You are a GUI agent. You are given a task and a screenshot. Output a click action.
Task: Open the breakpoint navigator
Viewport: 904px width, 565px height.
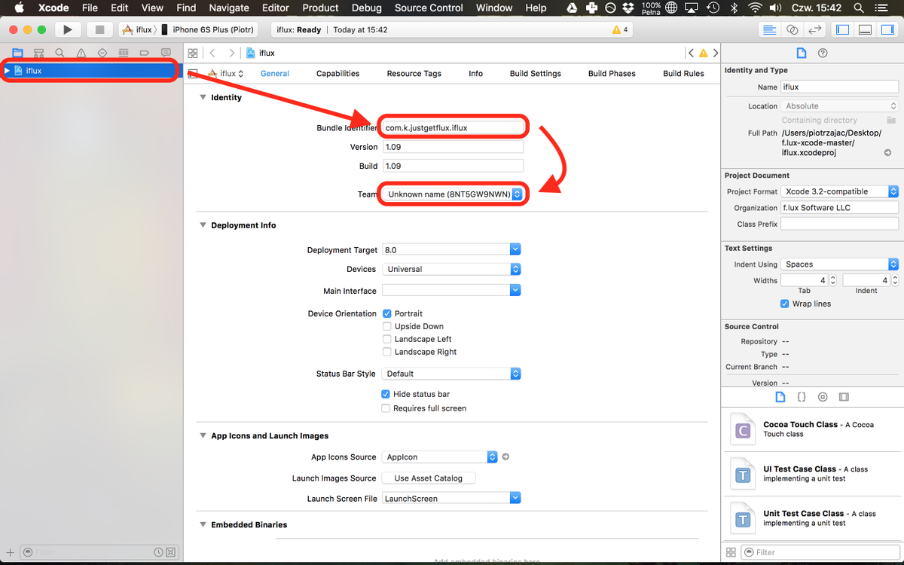point(145,53)
